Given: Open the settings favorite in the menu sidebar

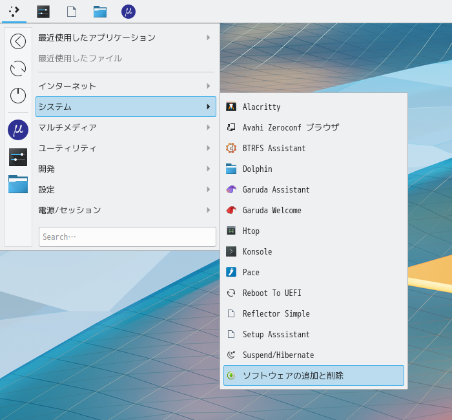Looking at the screenshot, I should tap(18, 157).
